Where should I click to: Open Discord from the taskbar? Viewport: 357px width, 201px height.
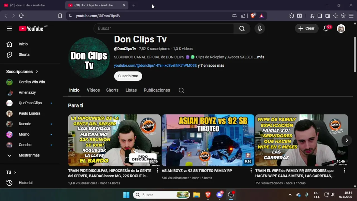(x=219, y=195)
